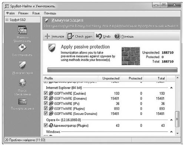185x145 pixels.
Task: Click the Помощь question mark icon
Action: pos(117,36)
